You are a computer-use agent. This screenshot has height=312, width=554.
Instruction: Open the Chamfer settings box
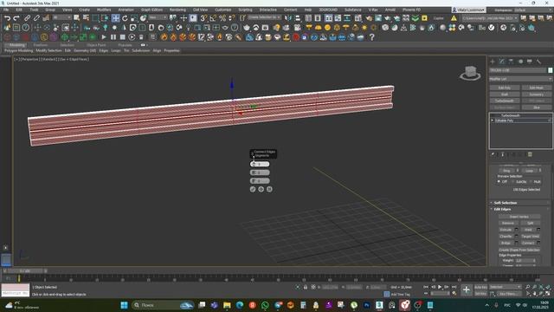point(517,237)
